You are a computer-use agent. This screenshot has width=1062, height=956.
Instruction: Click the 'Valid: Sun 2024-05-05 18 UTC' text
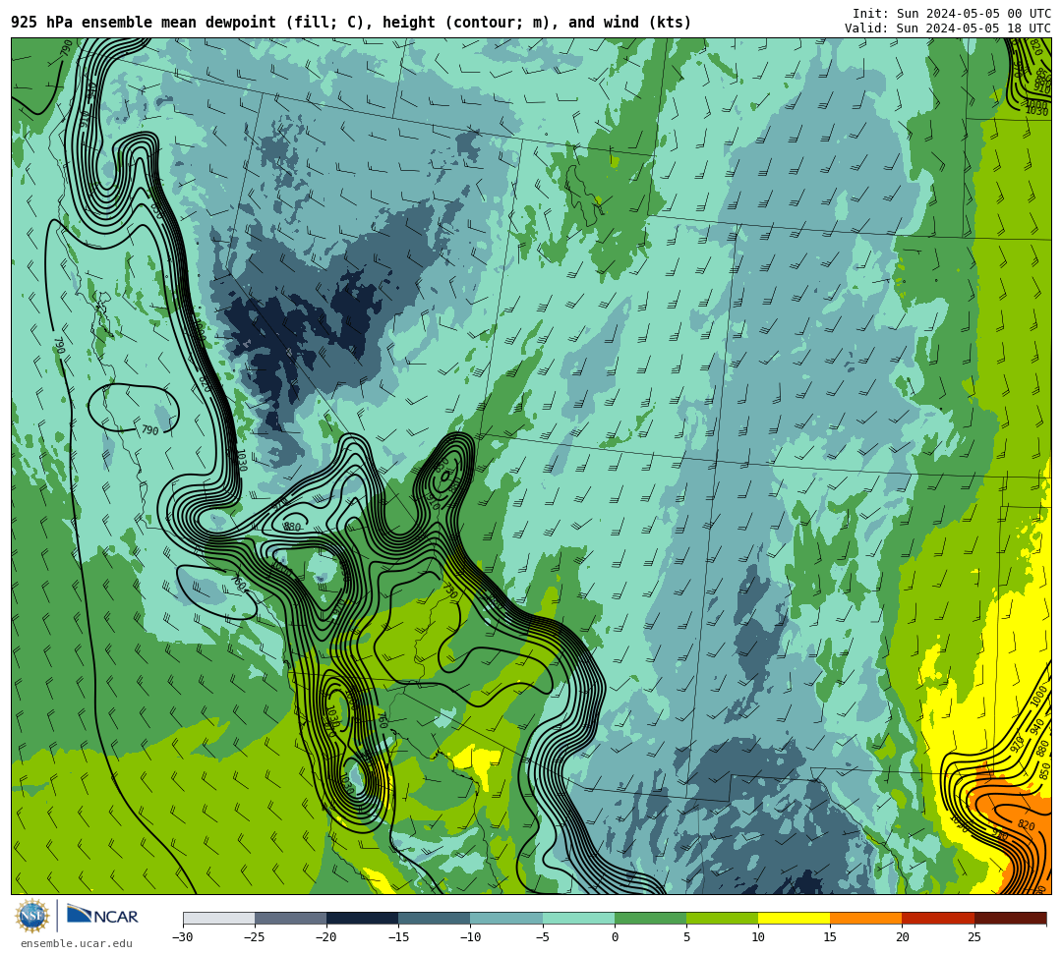[948, 28]
